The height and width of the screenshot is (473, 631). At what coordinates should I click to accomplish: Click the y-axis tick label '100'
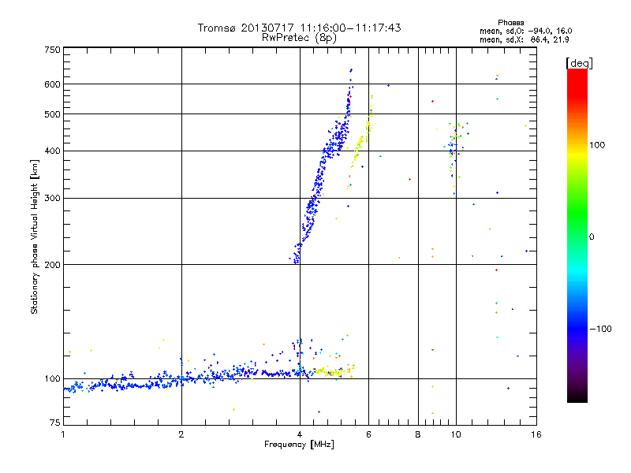tap(52, 379)
